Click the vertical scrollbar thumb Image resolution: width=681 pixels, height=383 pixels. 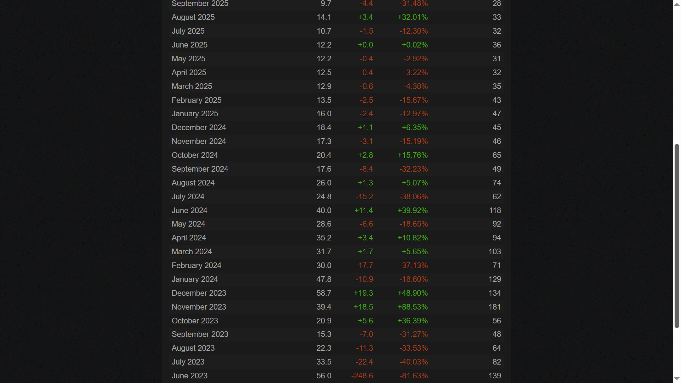677,236
